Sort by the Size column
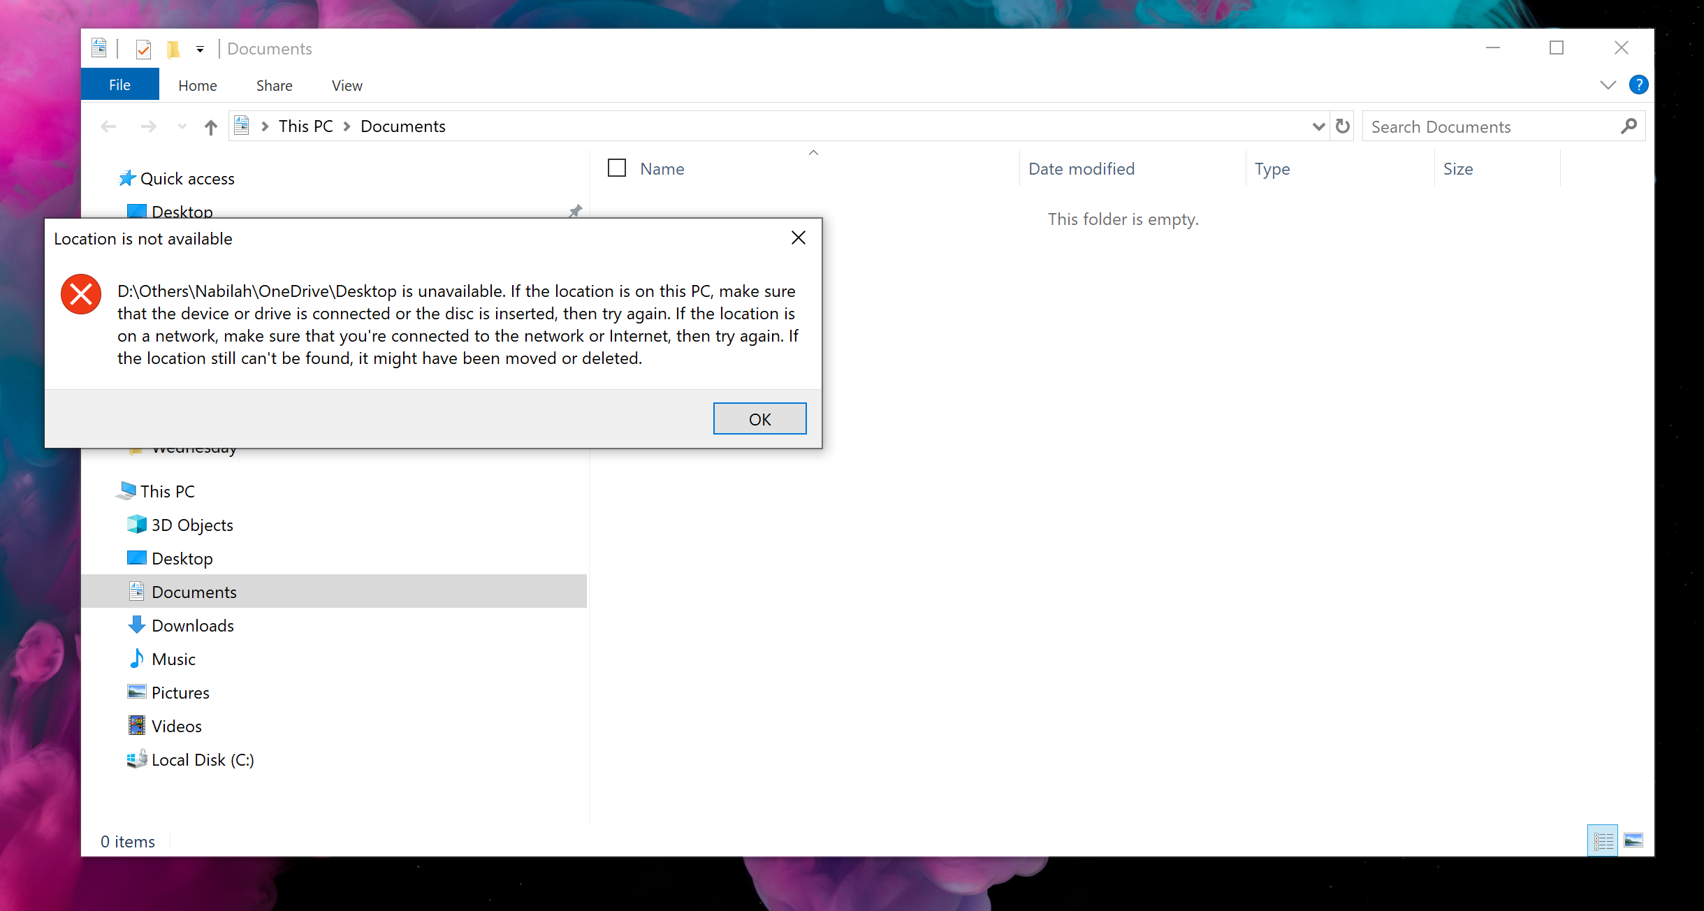Image resolution: width=1704 pixels, height=911 pixels. coord(1458,169)
